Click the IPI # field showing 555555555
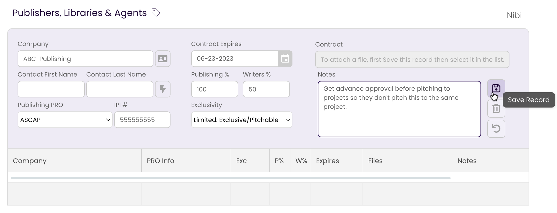Image resolution: width=557 pixels, height=213 pixels. click(x=142, y=120)
